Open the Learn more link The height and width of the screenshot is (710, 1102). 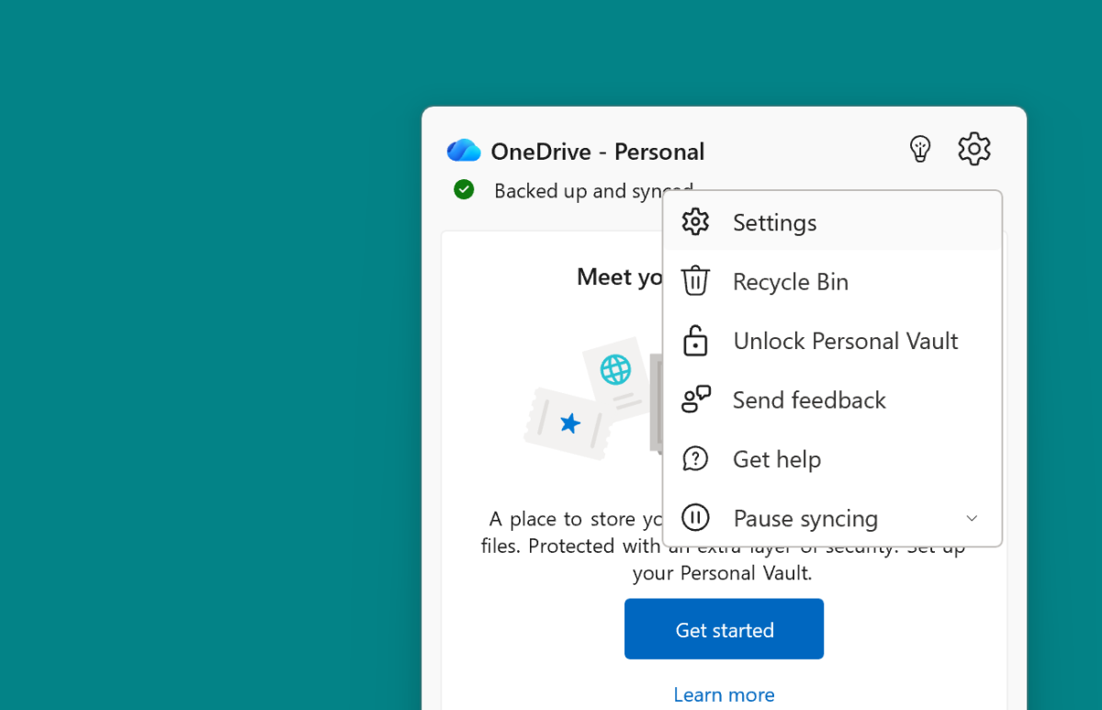coord(724,694)
